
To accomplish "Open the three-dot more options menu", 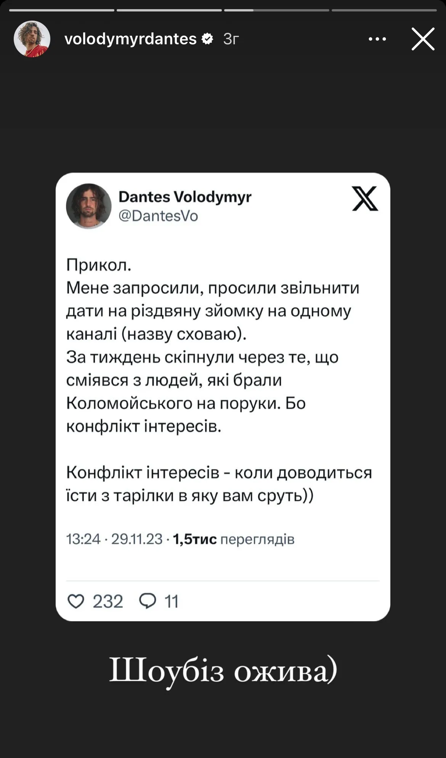I will [x=377, y=39].
